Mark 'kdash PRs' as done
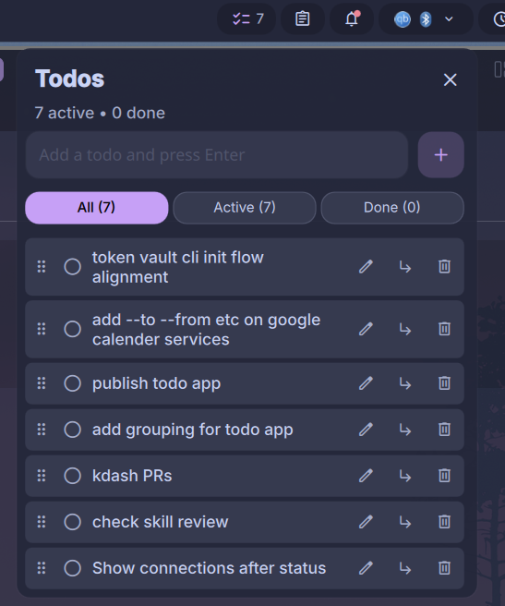The height and width of the screenshot is (606, 505). [72, 476]
